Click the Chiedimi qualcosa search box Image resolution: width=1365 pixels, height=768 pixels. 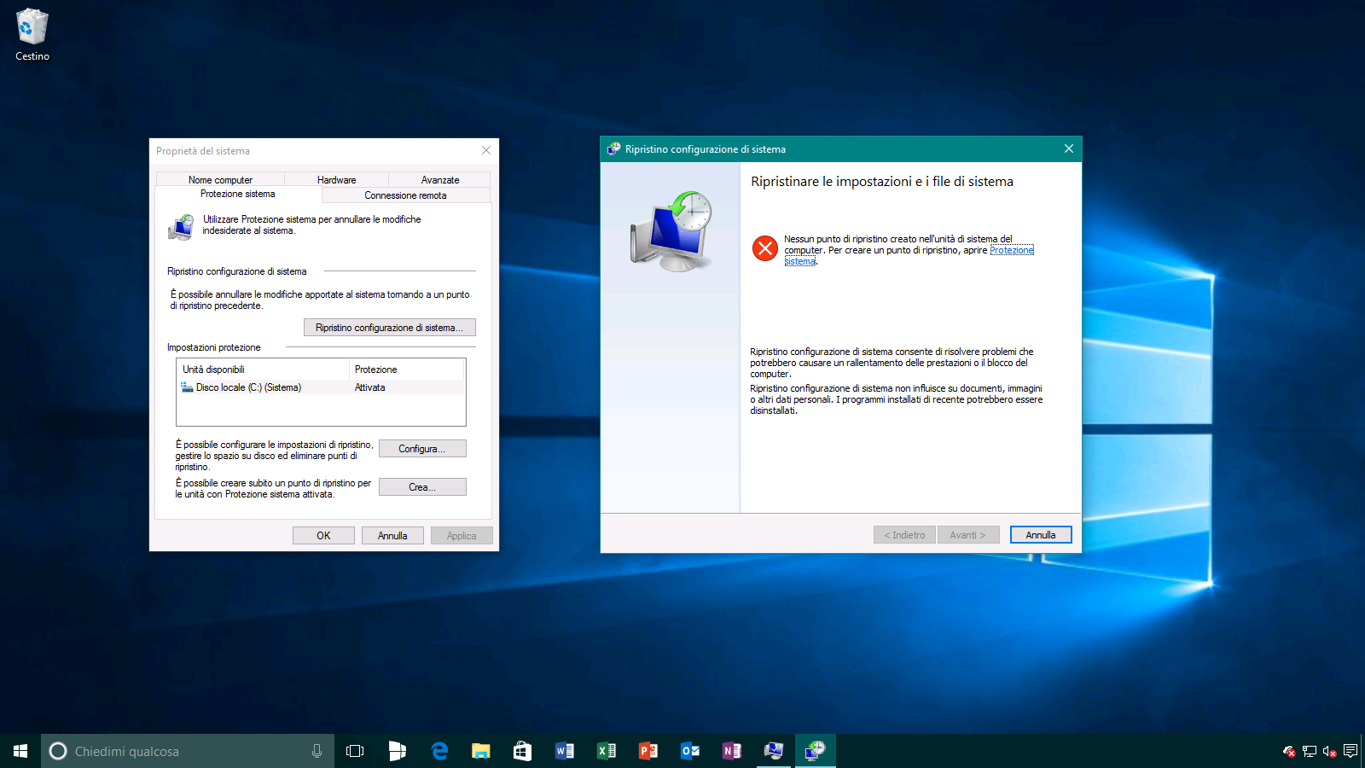tap(188, 751)
